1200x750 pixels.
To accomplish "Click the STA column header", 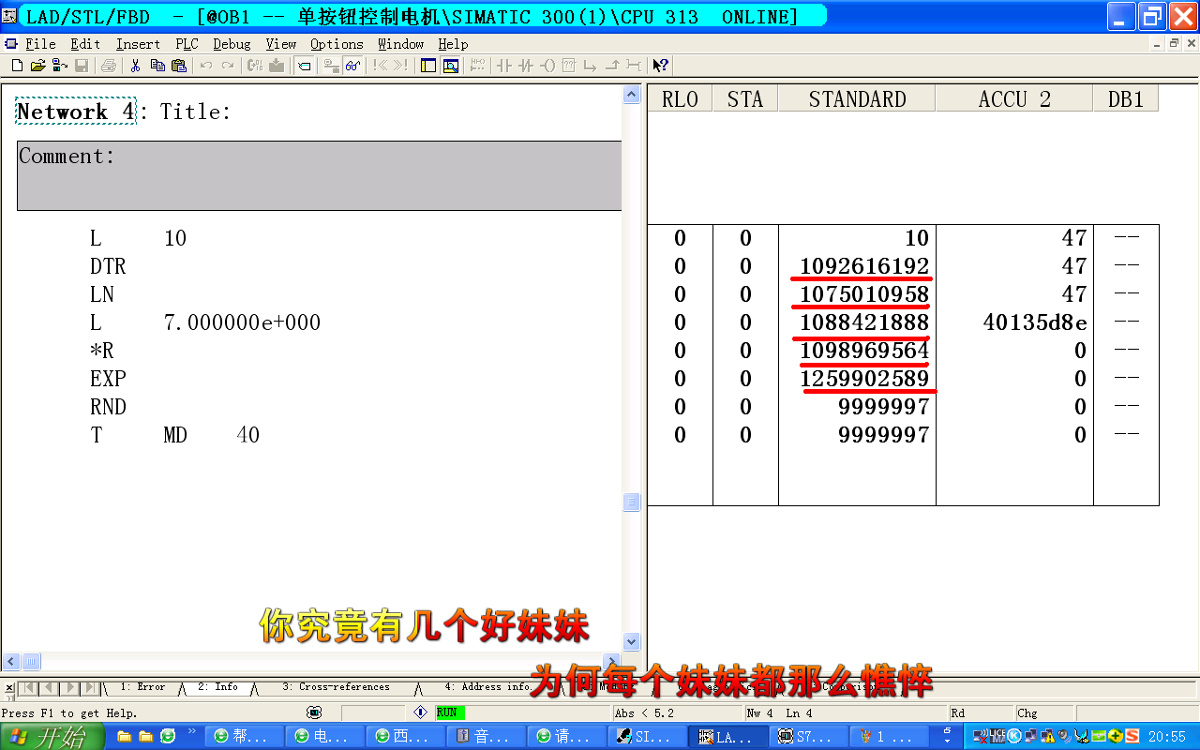I will (x=745, y=99).
